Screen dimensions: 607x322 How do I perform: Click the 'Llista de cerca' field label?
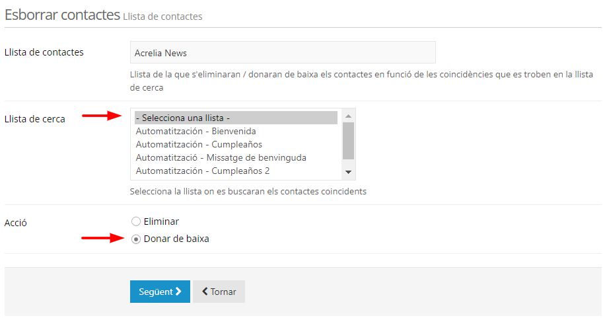pyautogui.click(x=35, y=119)
